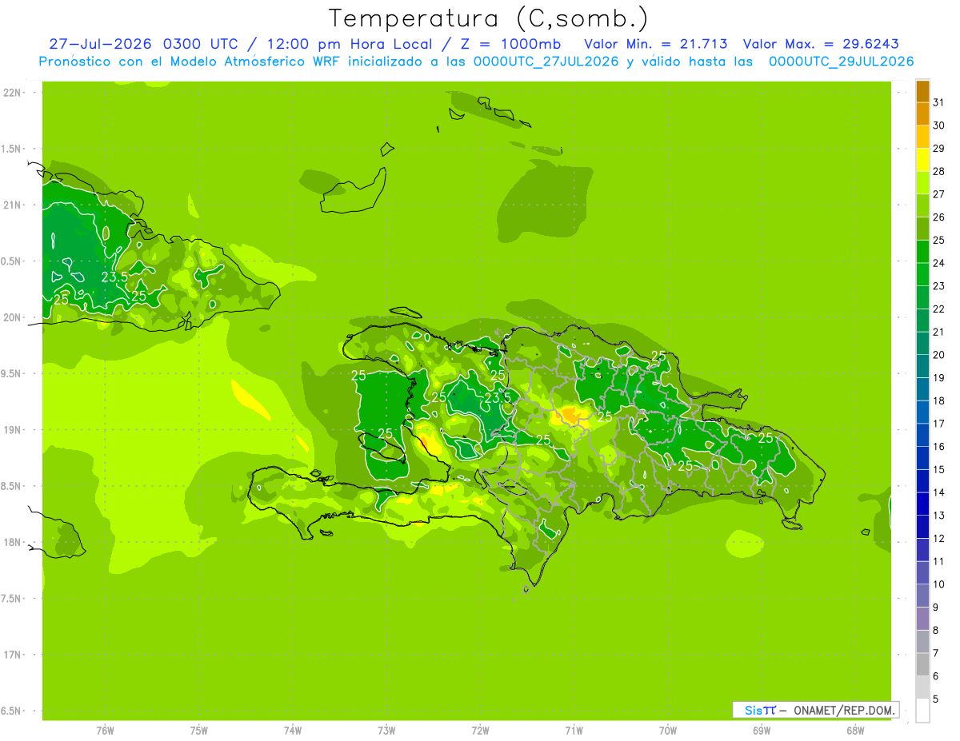Pick the dark blue swatch between 13 and 14
Screen dimensions: 960x741
click(x=922, y=504)
